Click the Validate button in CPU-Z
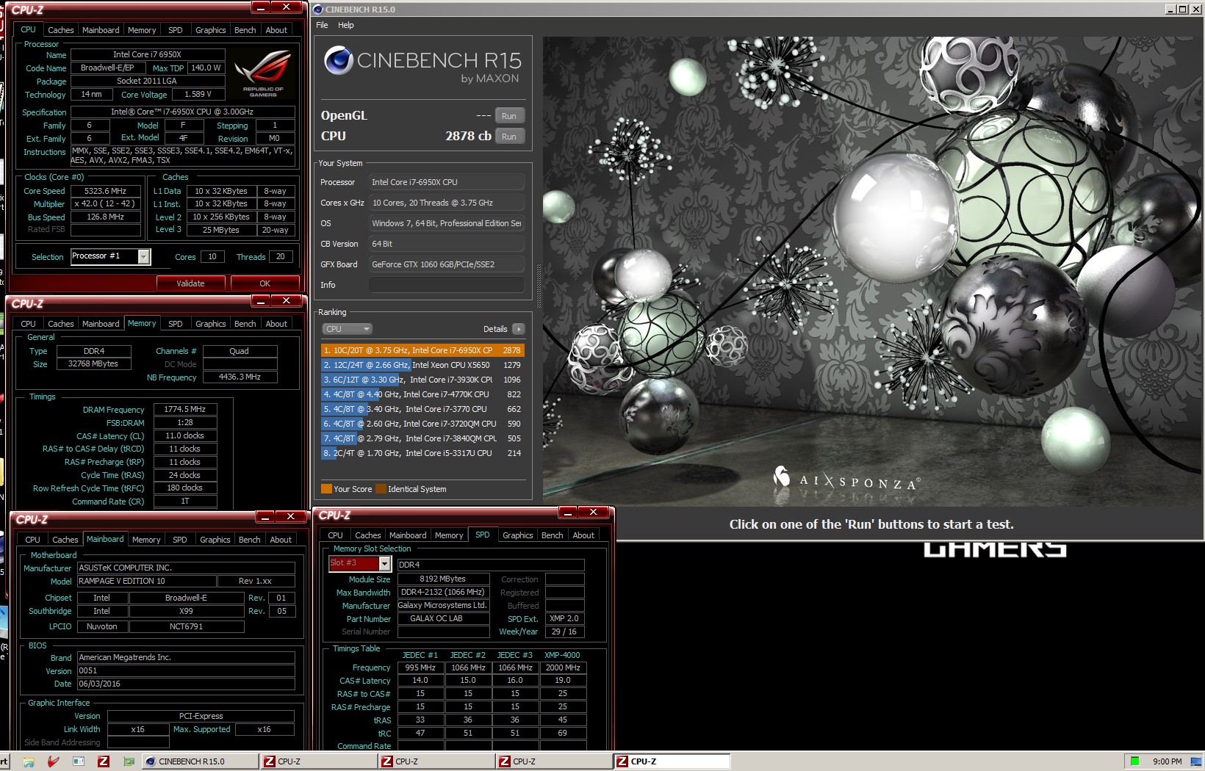 pyautogui.click(x=191, y=283)
